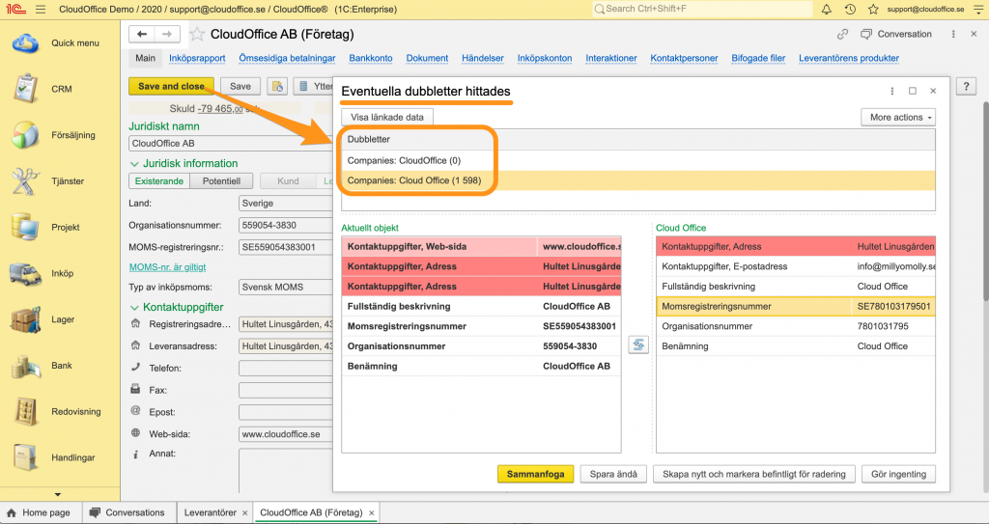Collapse the Kontaktuppgifter section

pyautogui.click(x=133, y=307)
